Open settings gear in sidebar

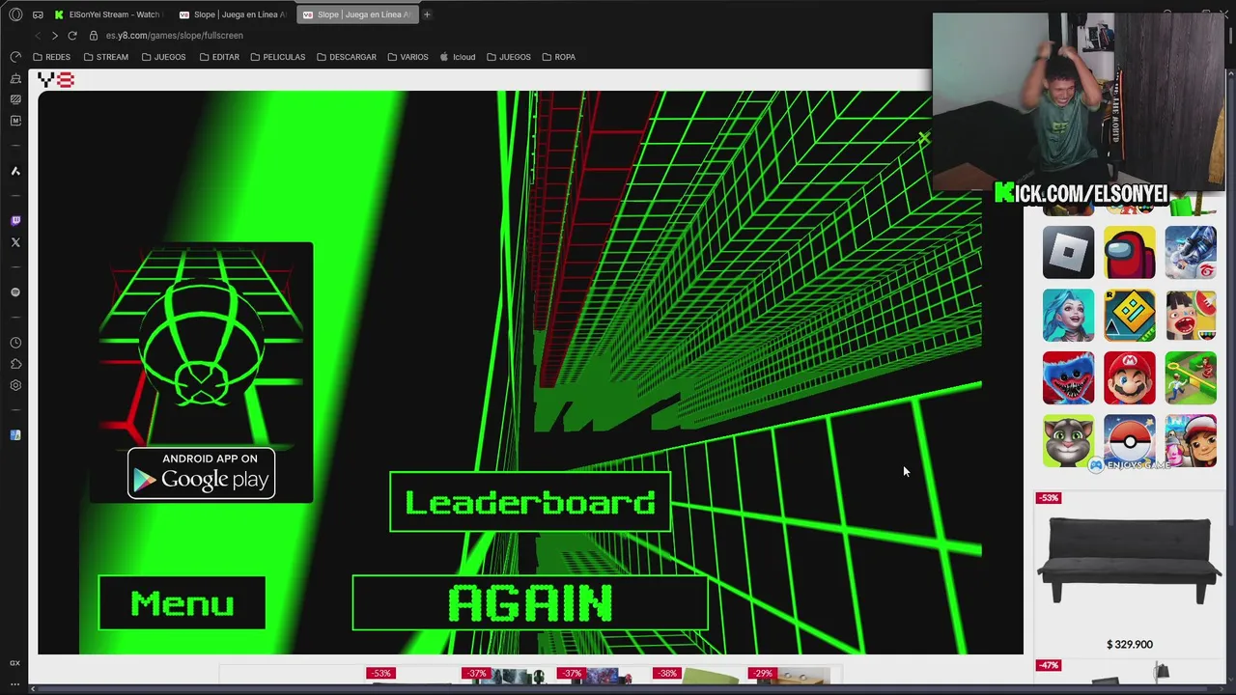point(15,385)
